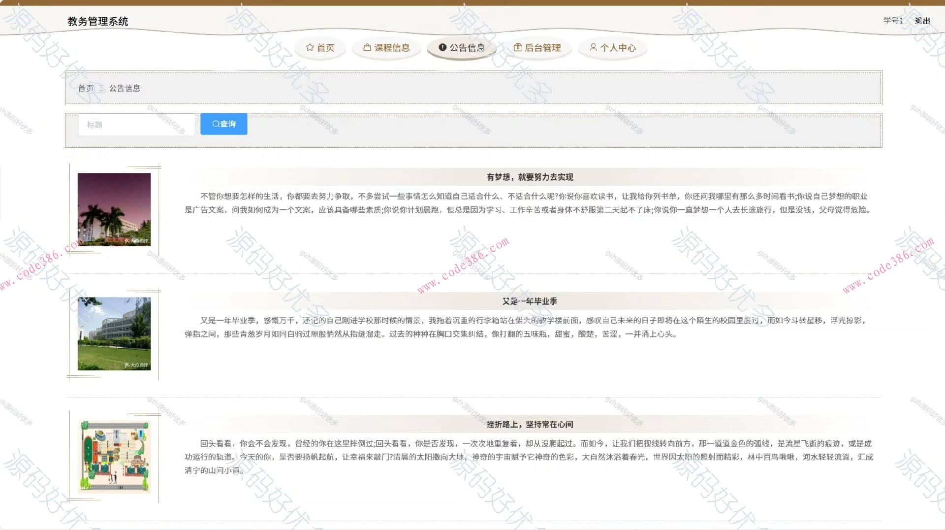Click the star icon on the 首页 nav button
The height and width of the screenshot is (530, 945).
(x=310, y=47)
